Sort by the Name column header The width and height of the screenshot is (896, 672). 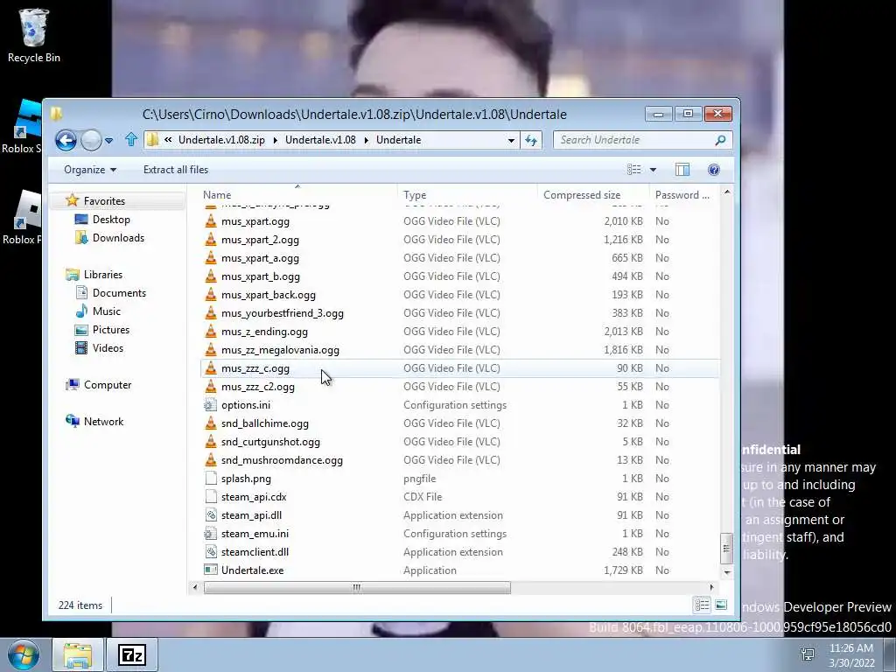[x=217, y=195]
